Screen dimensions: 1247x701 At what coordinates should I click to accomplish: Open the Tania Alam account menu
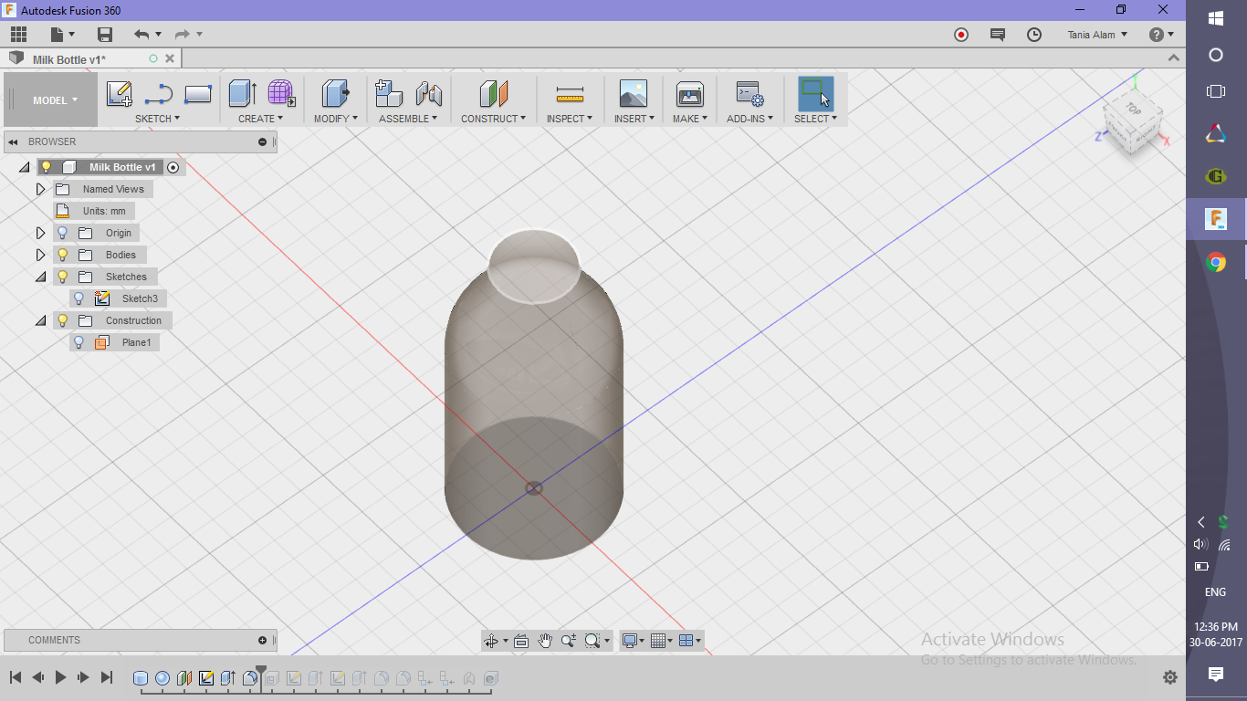(1097, 35)
